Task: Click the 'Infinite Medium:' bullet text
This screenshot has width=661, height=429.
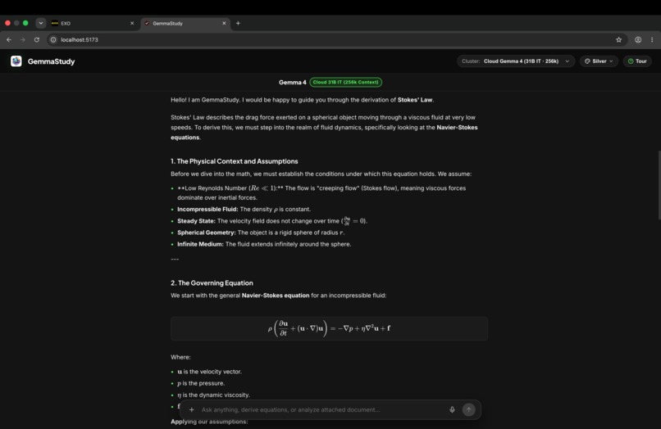Action: 200,244
